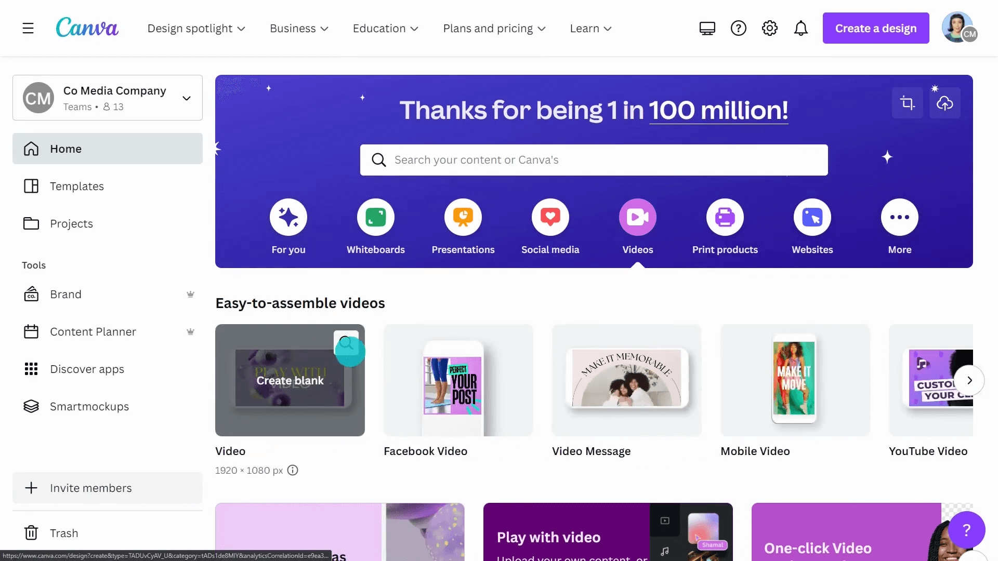The height and width of the screenshot is (561, 998).
Task: Click the Invite members button
Action: click(x=108, y=488)
